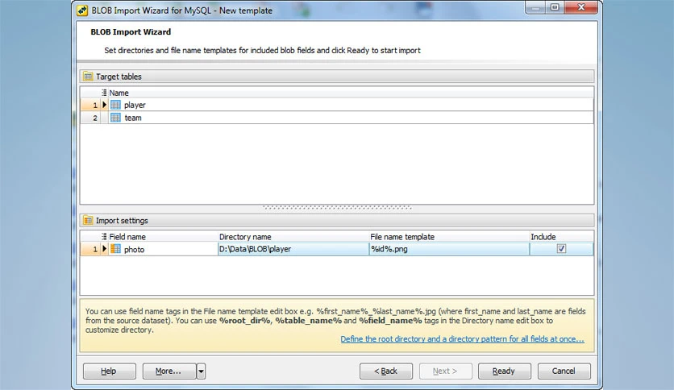Open the root directory pattern link
674x390 pixels.
[463, 339]
